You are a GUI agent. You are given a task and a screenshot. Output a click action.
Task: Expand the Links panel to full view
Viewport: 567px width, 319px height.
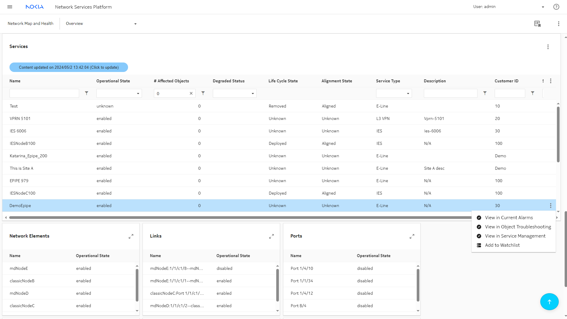click(271, 236)
